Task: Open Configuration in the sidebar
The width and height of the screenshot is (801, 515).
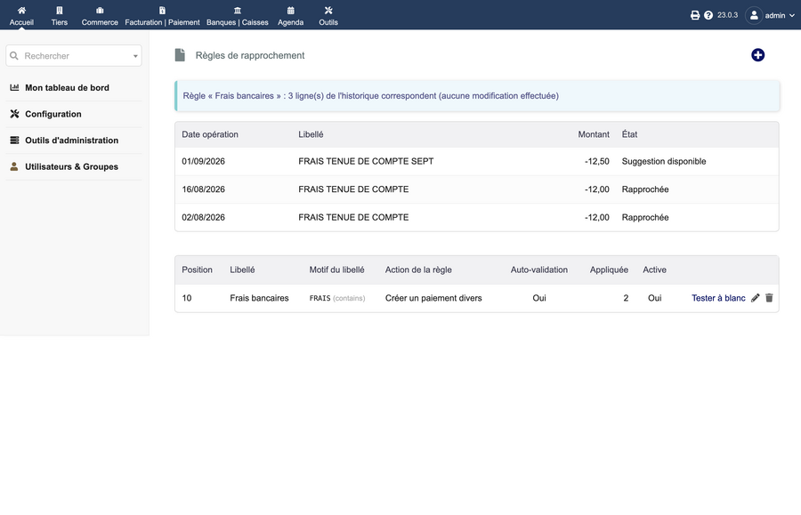Action: pos(53,114)
